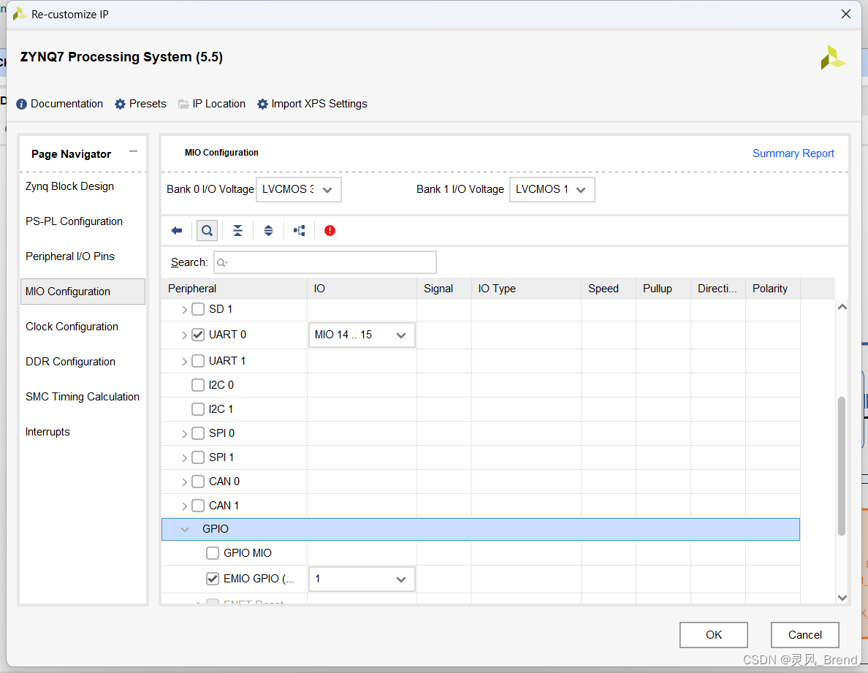Expand the UART 0 tree row

click(x=184, y=335)
